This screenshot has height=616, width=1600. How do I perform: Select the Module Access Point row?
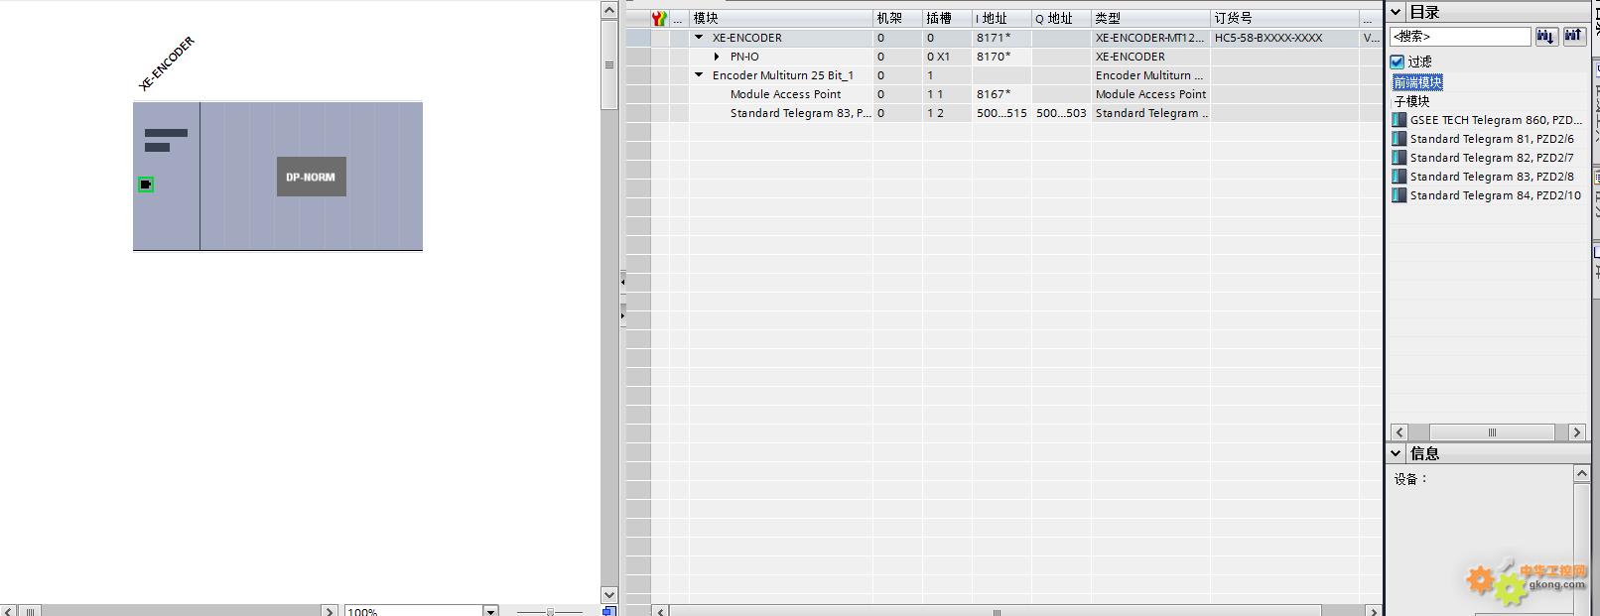1002,94
